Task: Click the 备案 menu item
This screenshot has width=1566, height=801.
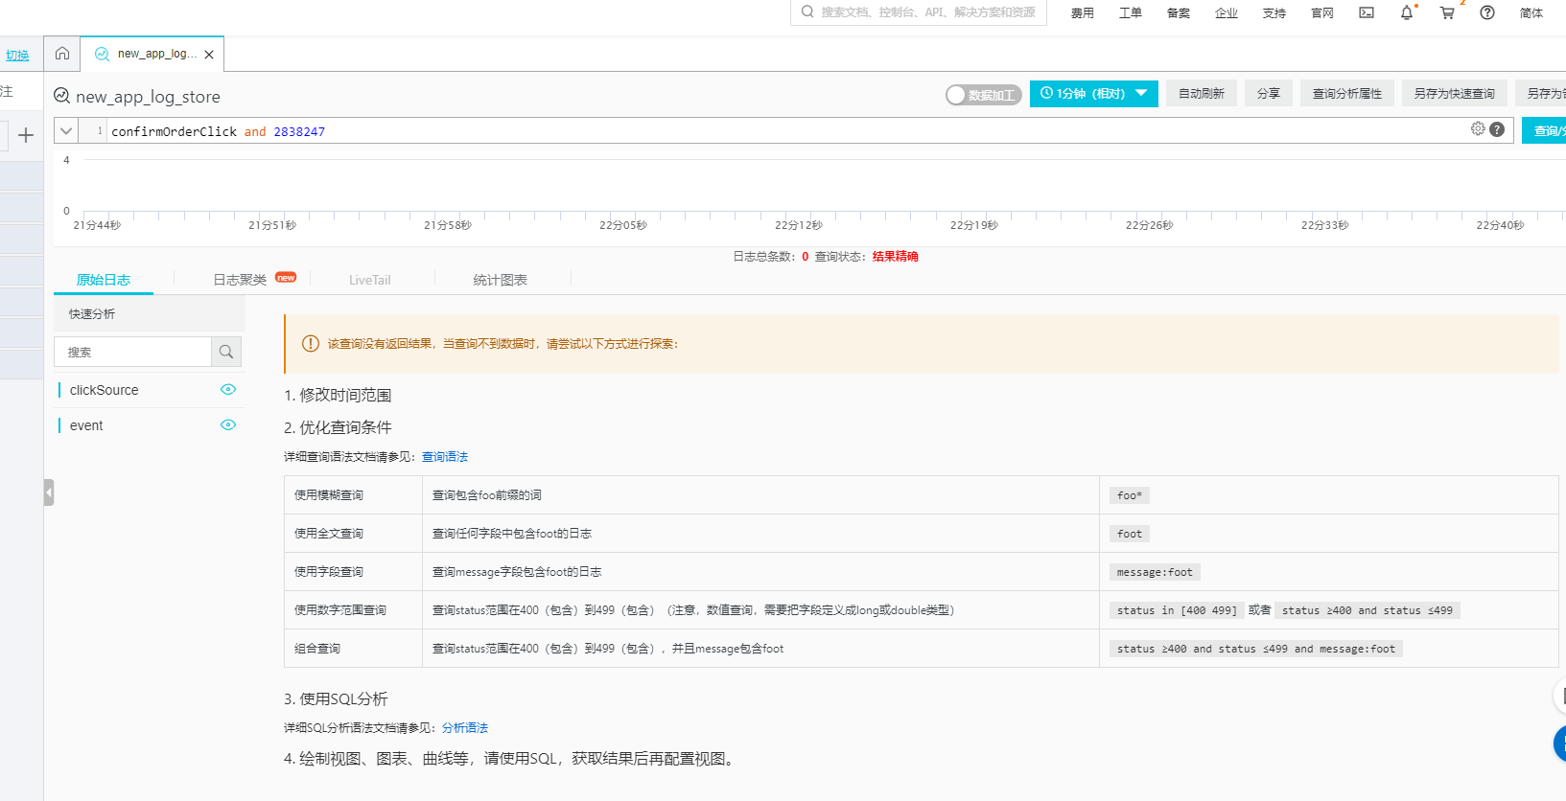Action: click(1179, 13)
